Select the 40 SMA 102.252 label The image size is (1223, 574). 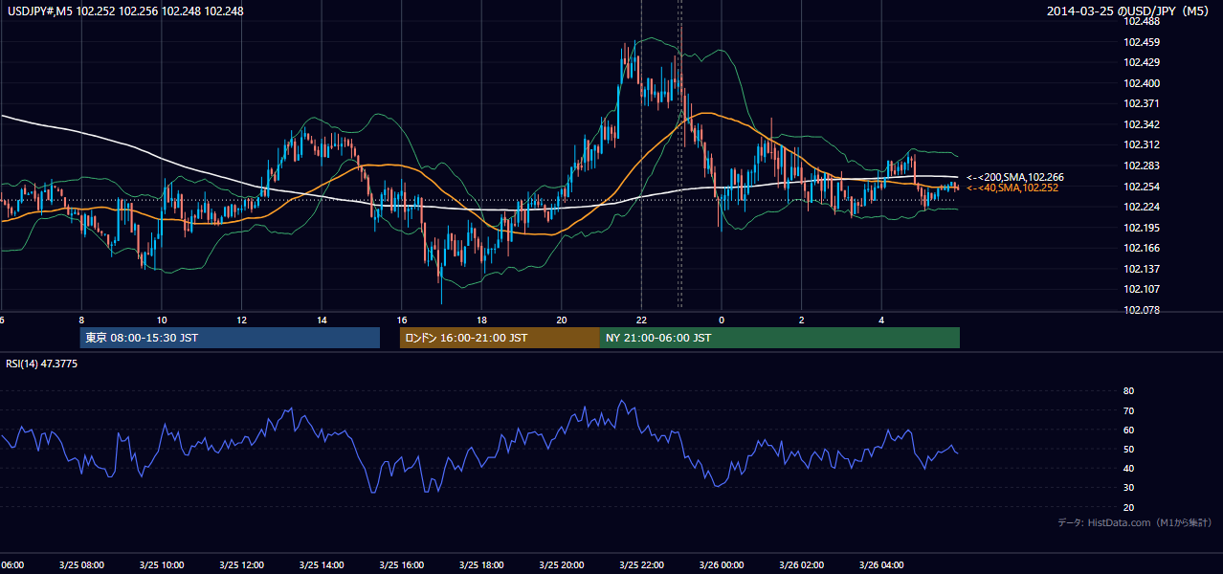pyautogui.click(x=1012, y=188)
